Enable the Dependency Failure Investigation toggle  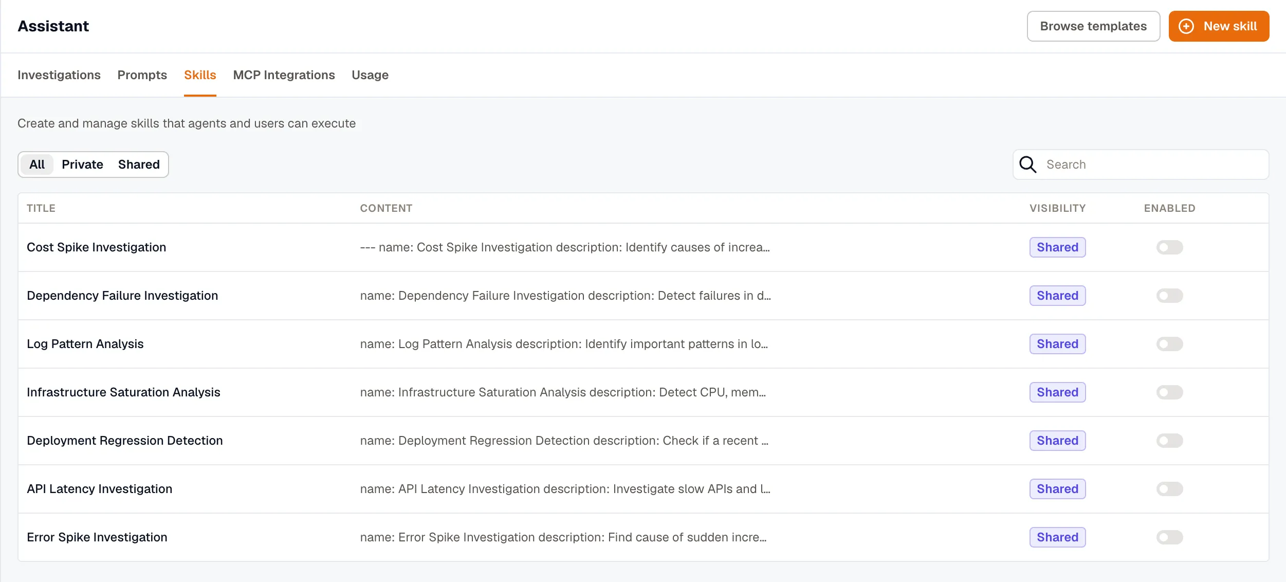coord(1169,296)
